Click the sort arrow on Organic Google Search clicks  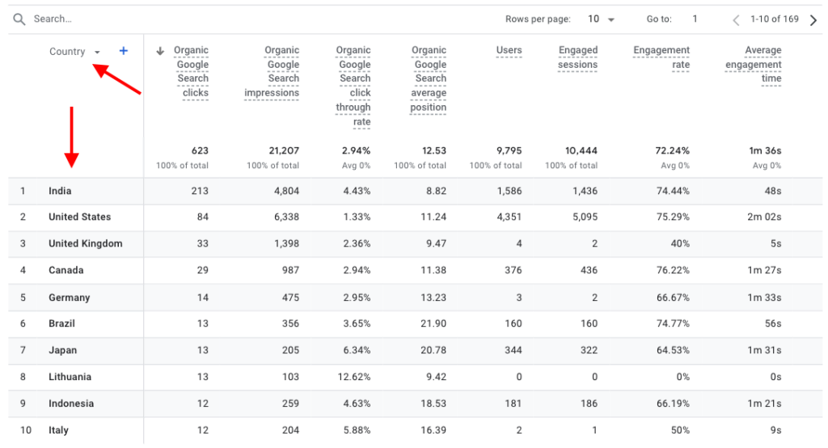coord(160,51)
